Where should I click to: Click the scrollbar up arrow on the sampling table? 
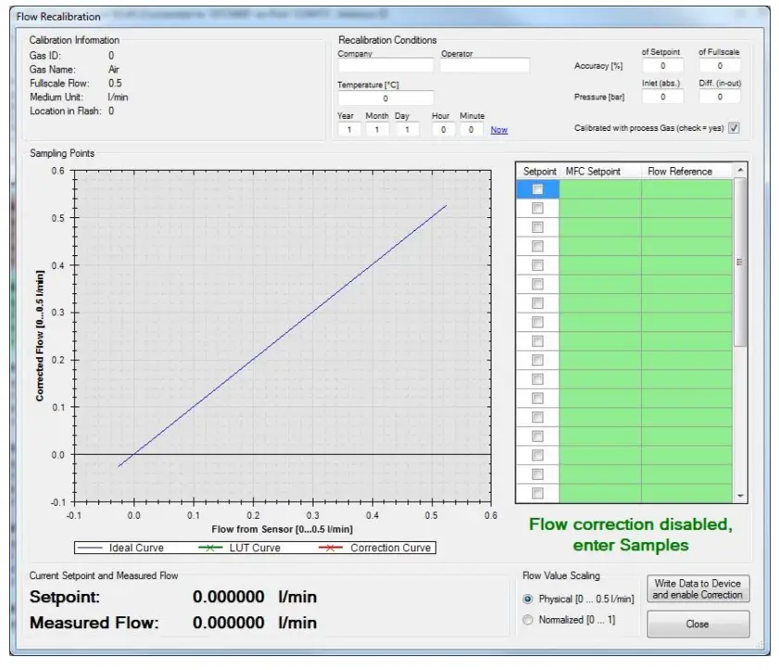pos(742,170)
